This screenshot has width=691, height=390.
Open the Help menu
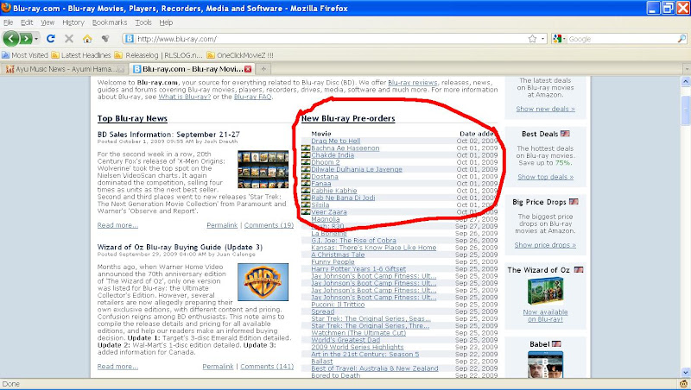166,22
